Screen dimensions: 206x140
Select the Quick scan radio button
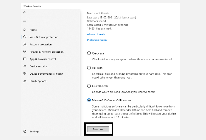tap(89, 53)
